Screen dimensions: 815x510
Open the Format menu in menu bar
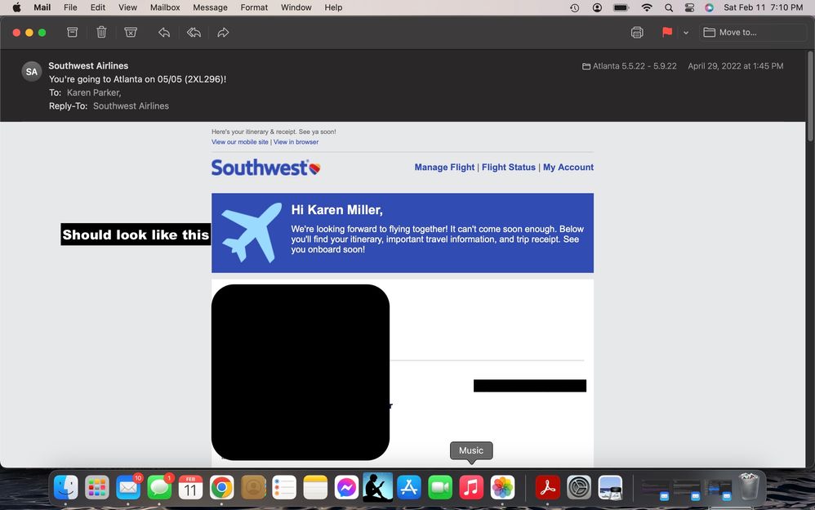click(254, 7)
